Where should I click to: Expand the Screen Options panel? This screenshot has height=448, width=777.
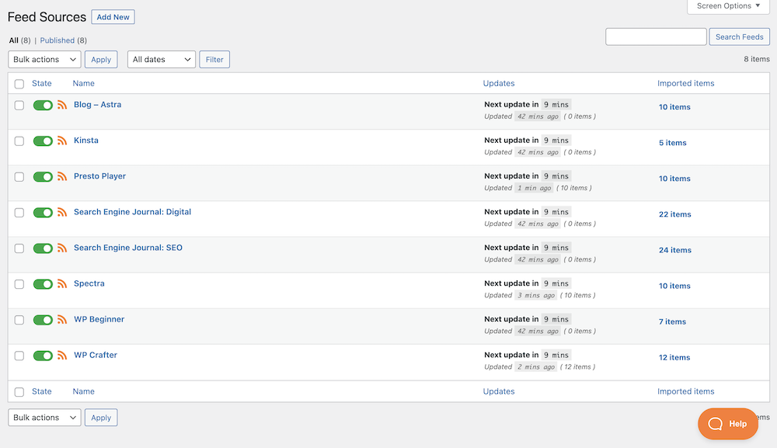729,6
